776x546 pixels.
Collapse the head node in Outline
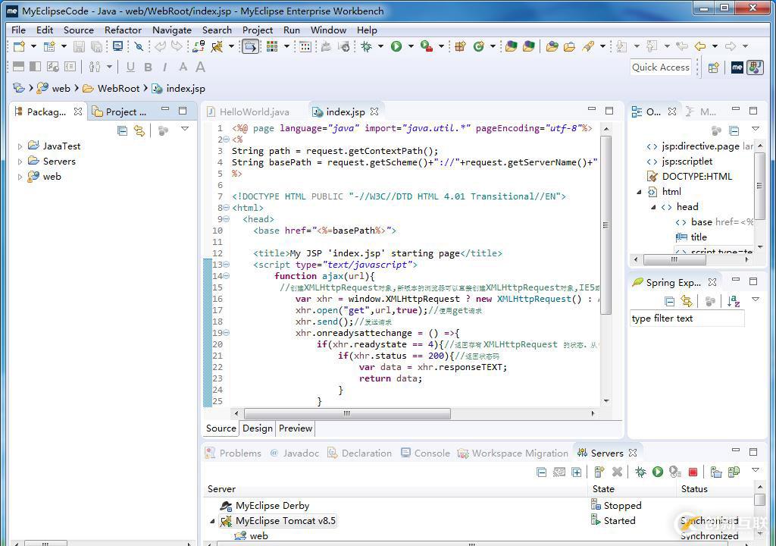pyautogui.click(x=653, y=207)
